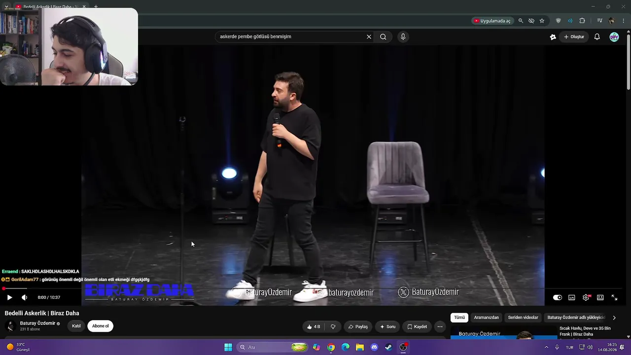Viewport: 631px width, 355px height.
Task: Show more filter chips with right arrow
Action: click(x=614, y=318)
